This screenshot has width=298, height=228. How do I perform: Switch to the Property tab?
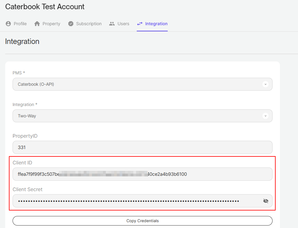(x=47, y=24)
